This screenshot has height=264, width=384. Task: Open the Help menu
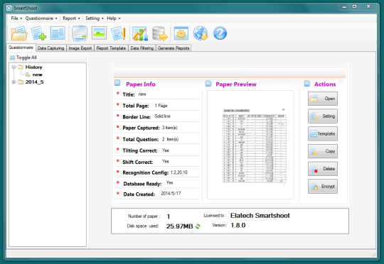pyautogui.click(x=113, y=18)
